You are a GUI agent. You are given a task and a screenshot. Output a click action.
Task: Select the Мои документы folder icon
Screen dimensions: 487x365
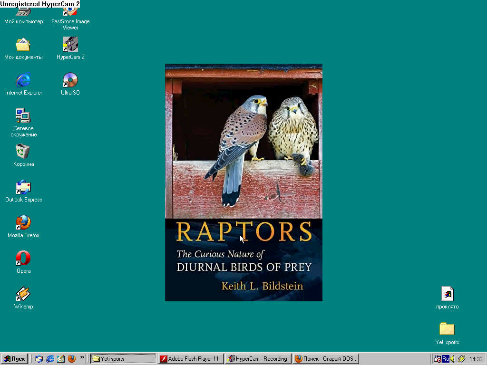[23, 45]
